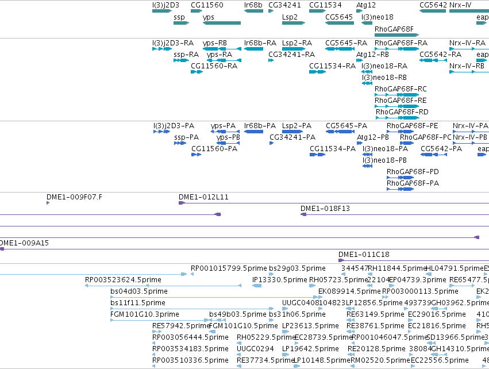The image size is (489, 369).
Task: Click the Lsp2-PA protein feature
Action: coord(292,132)
